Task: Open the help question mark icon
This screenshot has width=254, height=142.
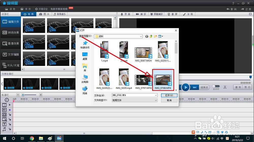Action: pyautogui.click(x=233, y=3)
